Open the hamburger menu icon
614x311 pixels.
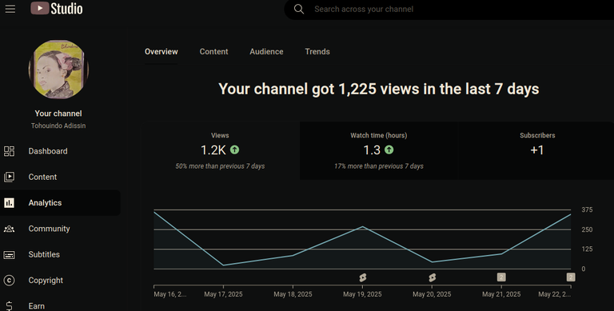pyautogui.click(x=10, y=9)
